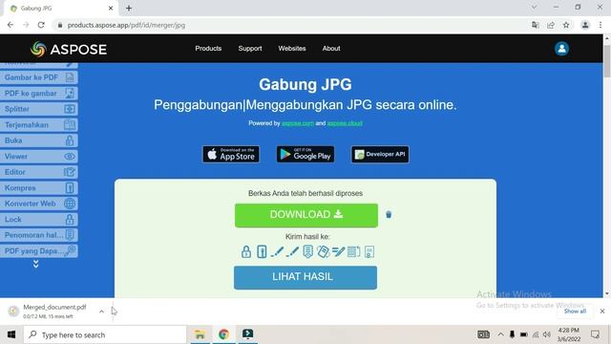The height and width of the screenshot is (344, 611).
Task: Send result to the Compress (zipper) tool
Action: coord(262,251)
